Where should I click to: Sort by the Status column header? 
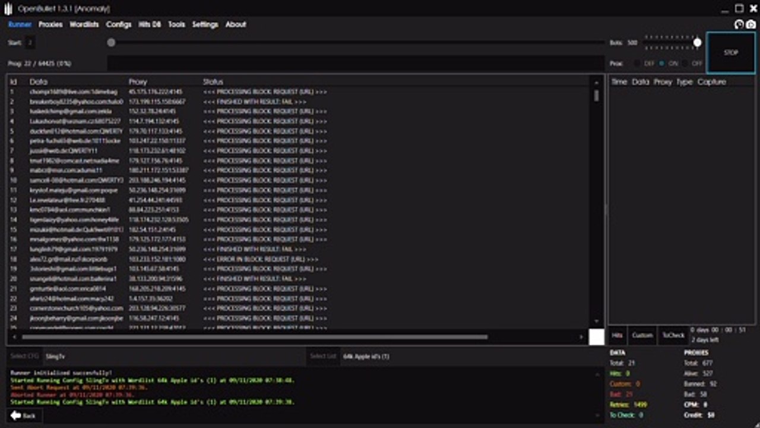[x=213, y=81]
